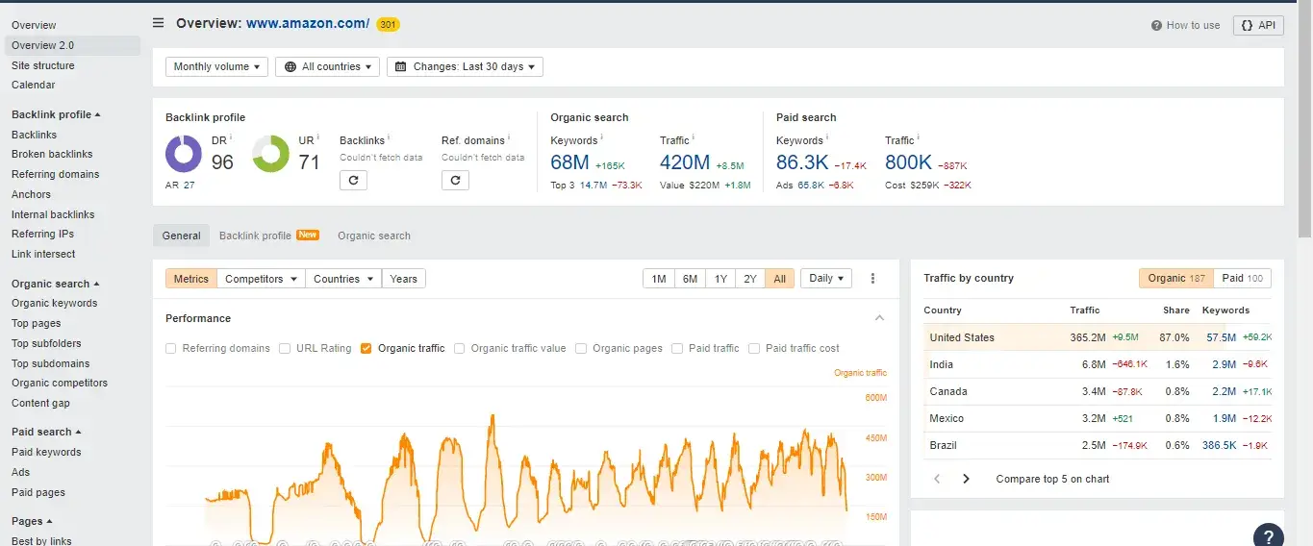Image resolution: width=1313 pixels, height=546 pixels.
Task: Click the info icon beside Organic Traffic
Action: (x=694, y=137)
